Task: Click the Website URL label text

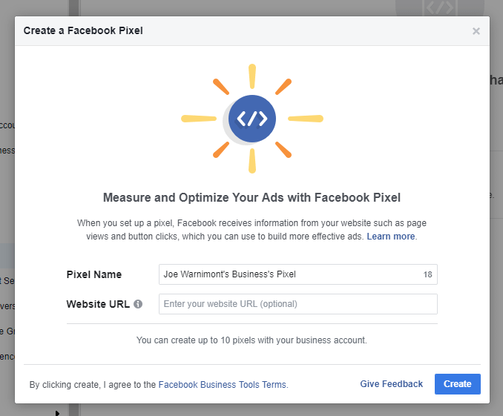Action: pos(98,304)
